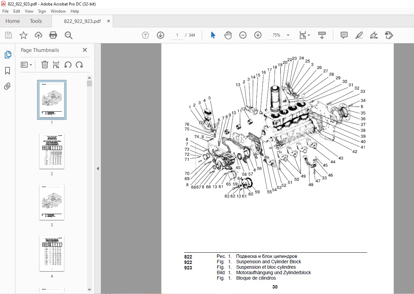Screen dimensions: 414x294
Task: Open the Add Comment tool
Action: [x=344, y=35]
